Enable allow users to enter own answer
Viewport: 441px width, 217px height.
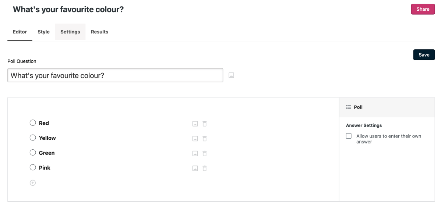[349, 136]
